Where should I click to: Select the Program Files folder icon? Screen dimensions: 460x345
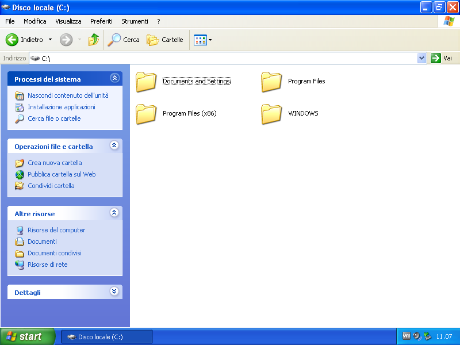point(271,82)
